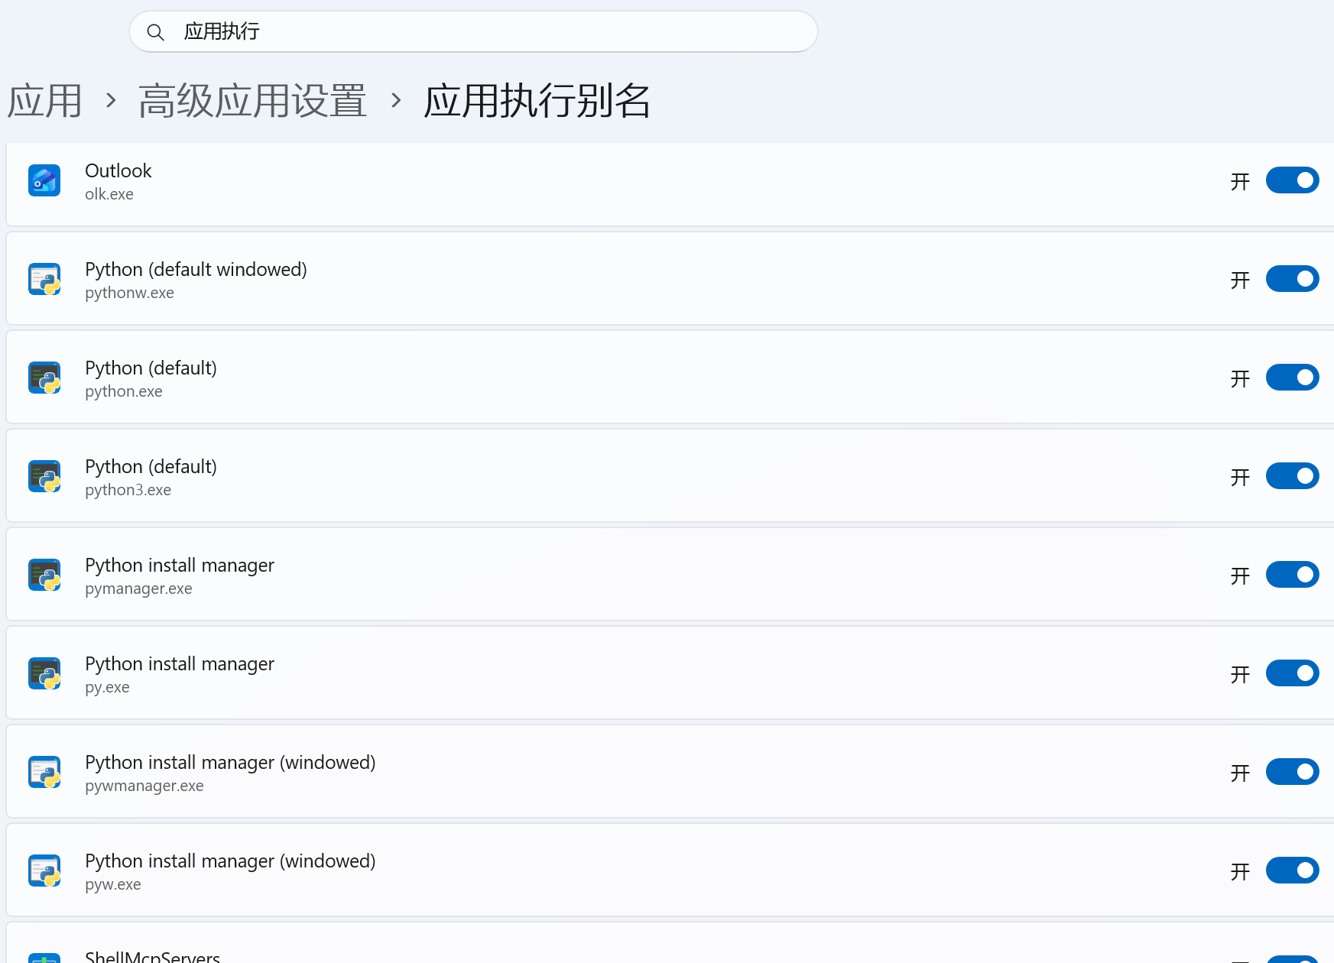Click the Outlook app icon
Screen dimensions: 1334x963
(44, 181)
